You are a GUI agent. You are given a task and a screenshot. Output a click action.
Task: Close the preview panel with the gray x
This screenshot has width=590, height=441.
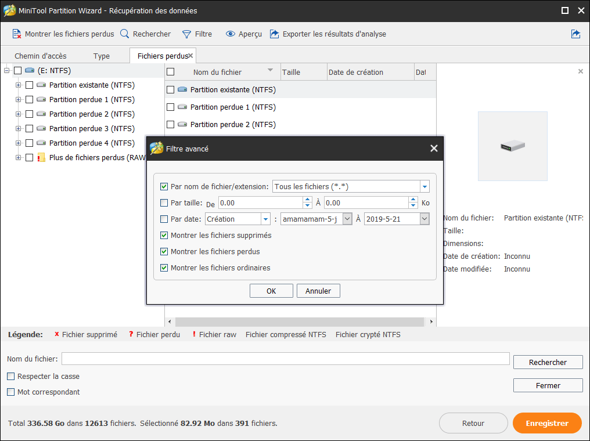coord(581,71)
